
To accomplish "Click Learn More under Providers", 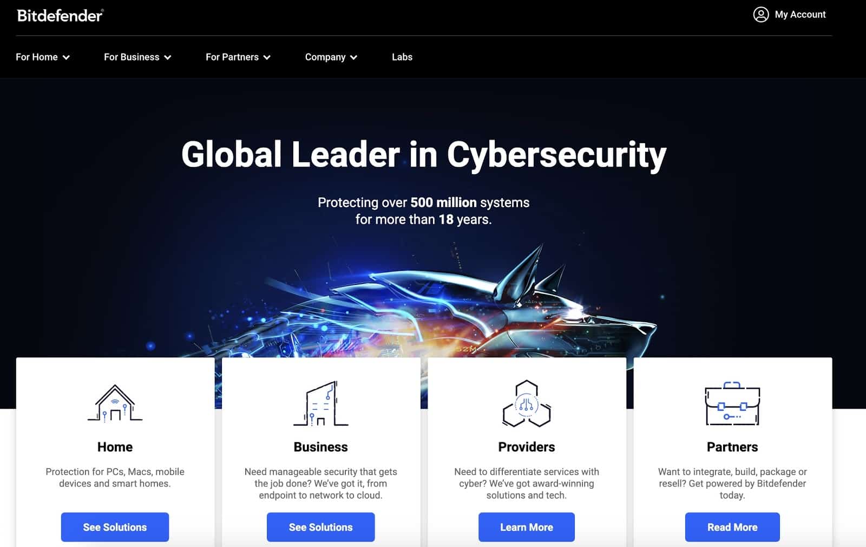I will tap(527, 527).
